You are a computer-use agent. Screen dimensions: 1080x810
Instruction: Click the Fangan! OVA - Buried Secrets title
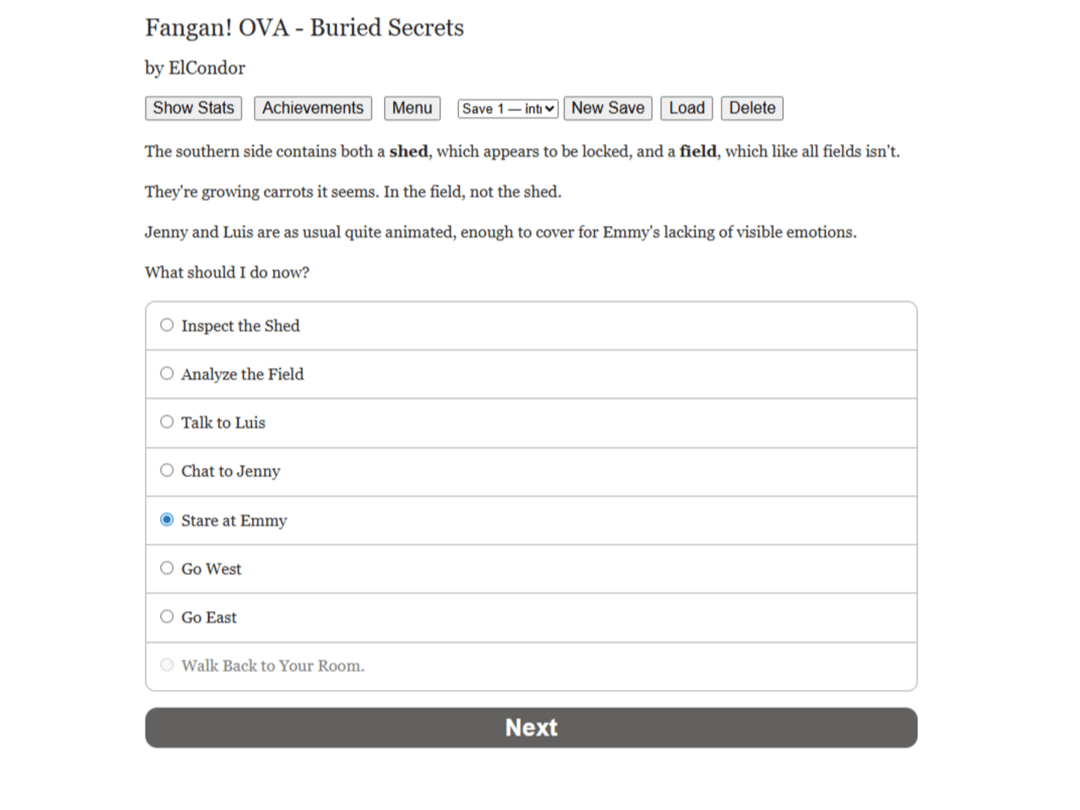tap(304, 28)
